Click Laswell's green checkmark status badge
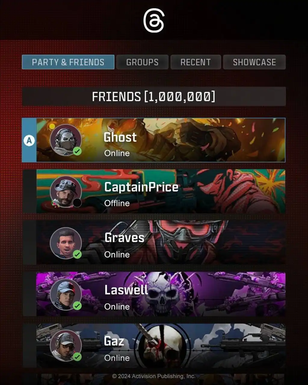Screen dimensions: 308x385 pos(77,306)
